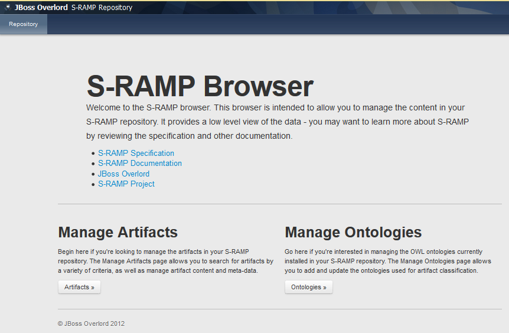Click the S-RAMP Repository title in top bar
The height and width of the screenshot is (333, 509).
click(102, 8)
